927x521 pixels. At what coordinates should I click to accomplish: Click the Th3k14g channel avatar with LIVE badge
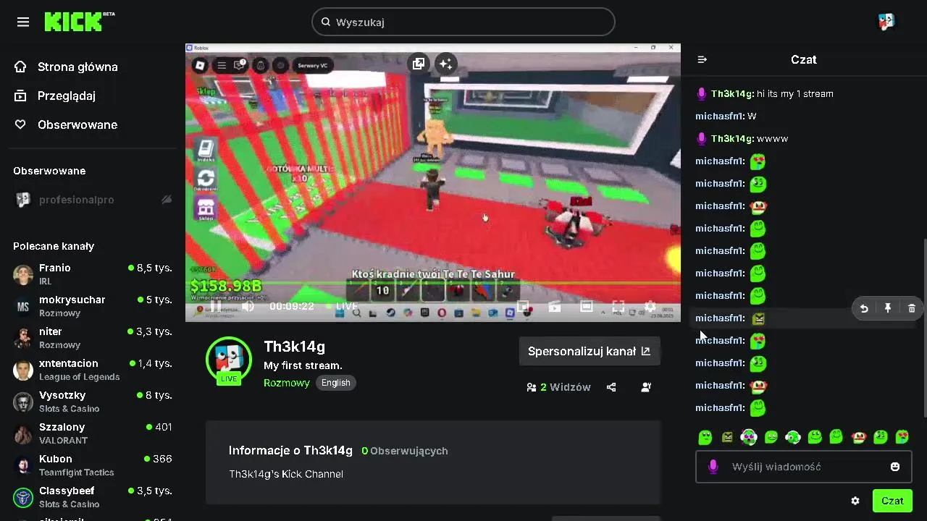(x=229, y=359)
